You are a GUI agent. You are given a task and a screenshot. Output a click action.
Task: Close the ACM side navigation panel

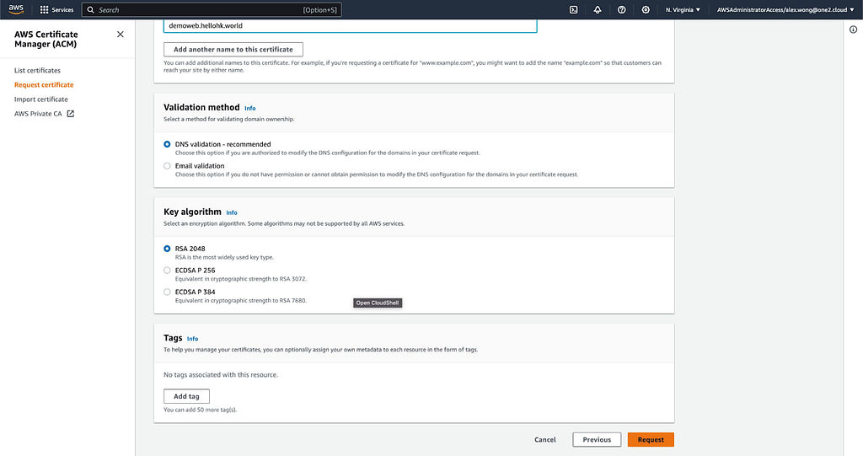tap(120, 35)
